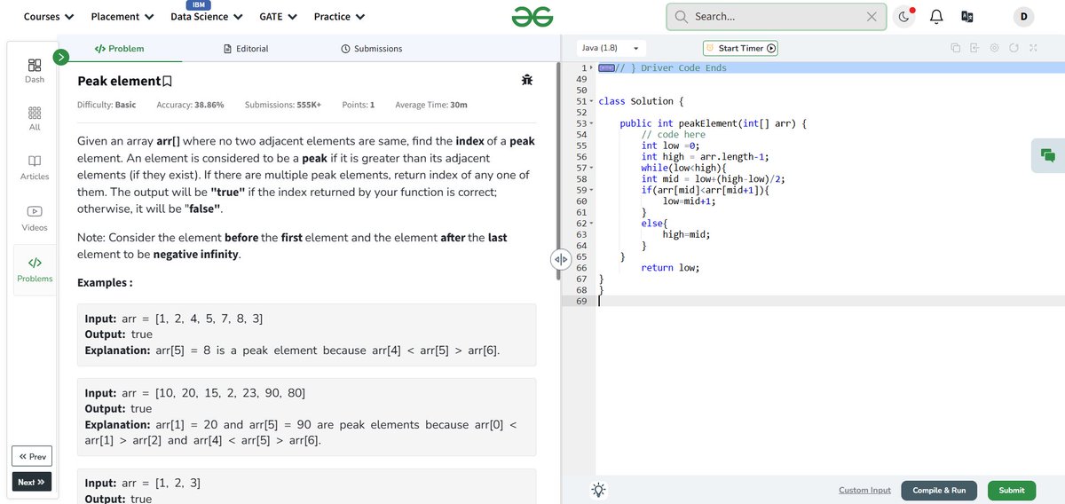
Task: Open the Custom Input link
Action: [x=864, y=490]
